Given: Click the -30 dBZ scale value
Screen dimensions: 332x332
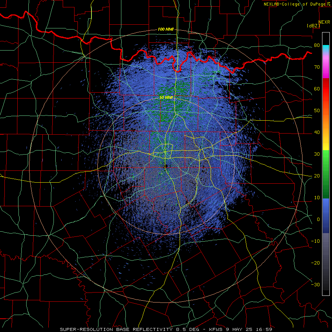Looking at the screenshot, I should (x=315, y=284).
